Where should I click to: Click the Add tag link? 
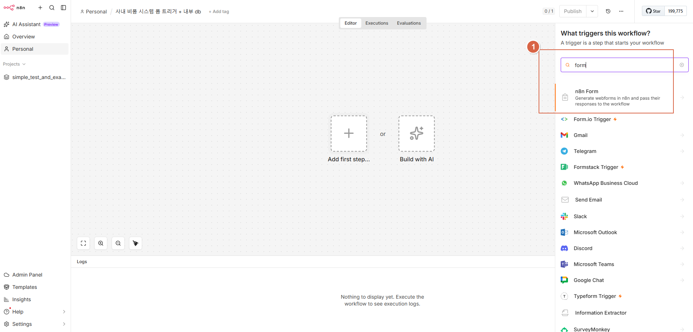219,12
